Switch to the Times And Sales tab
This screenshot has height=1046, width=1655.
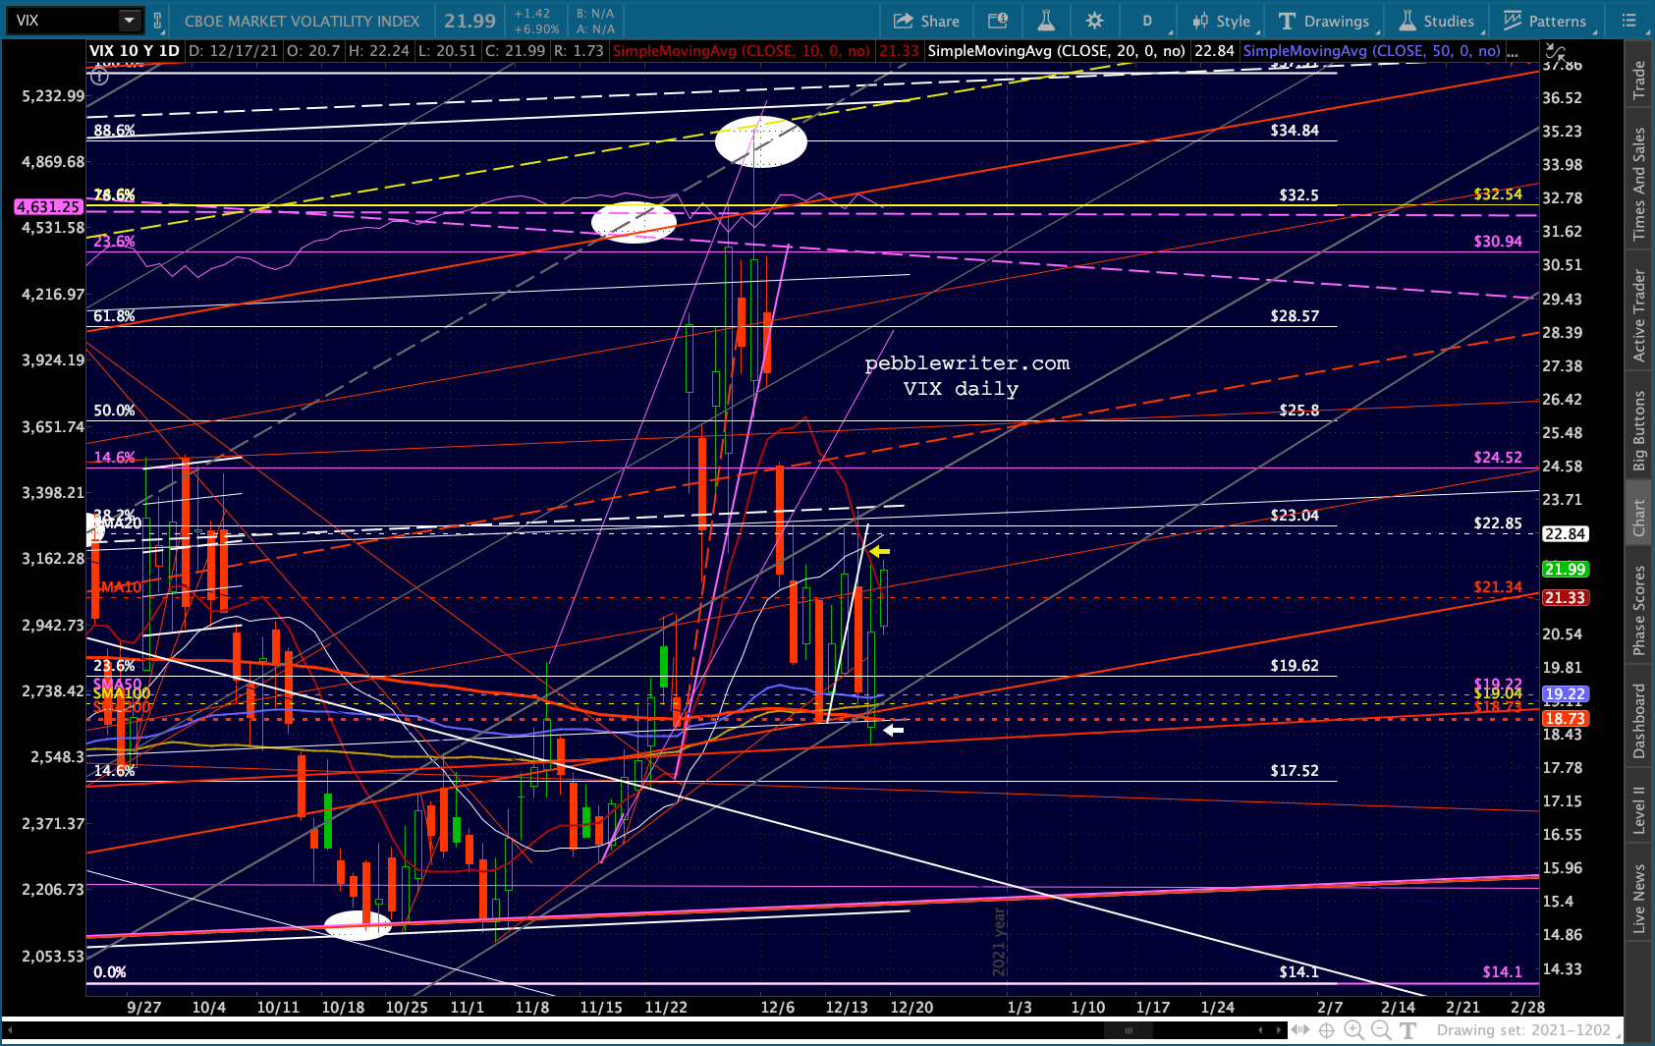[x=1638, y=184]
